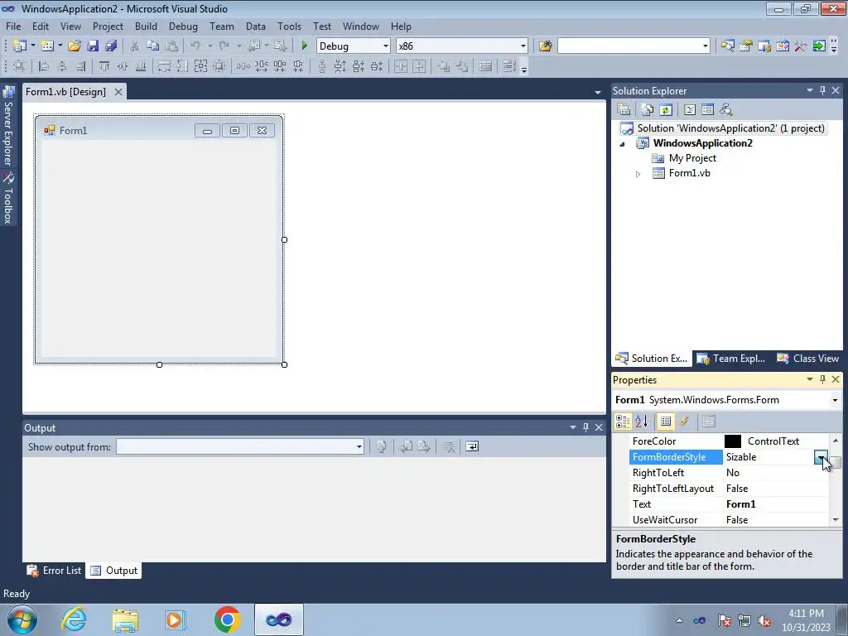848x636 pixels.
Task: Select My Project in Solution Explorer
Action: (692, 158)
